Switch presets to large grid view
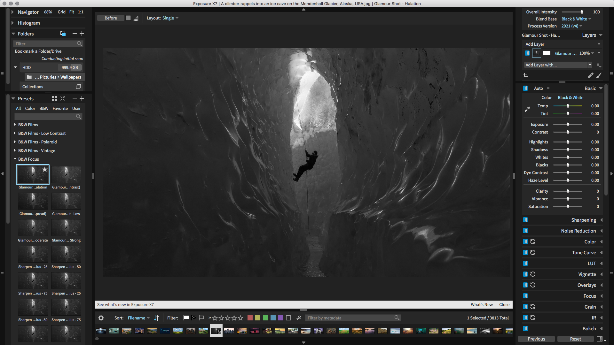The height and width of the screenshot is (345, 614). pos(54,99)
